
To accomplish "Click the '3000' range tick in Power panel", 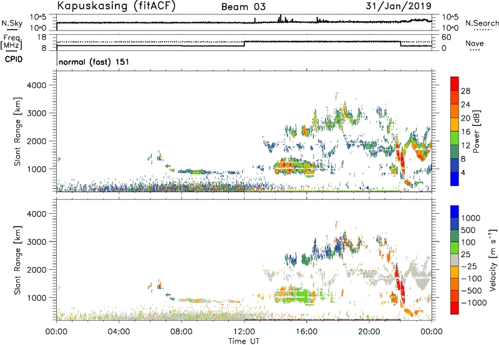I will (x=37, y=113).
